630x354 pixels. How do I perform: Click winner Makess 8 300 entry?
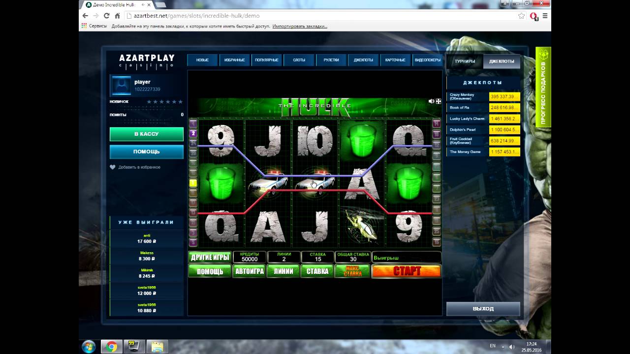pyautogui.click(x=147, y=256)
